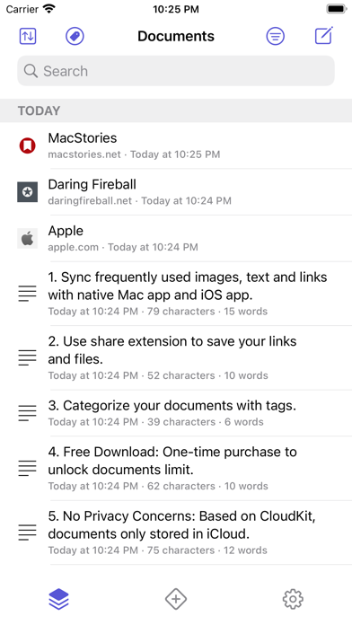
Task: Open the Apple apple.com entry
Action: click(176, 238)
